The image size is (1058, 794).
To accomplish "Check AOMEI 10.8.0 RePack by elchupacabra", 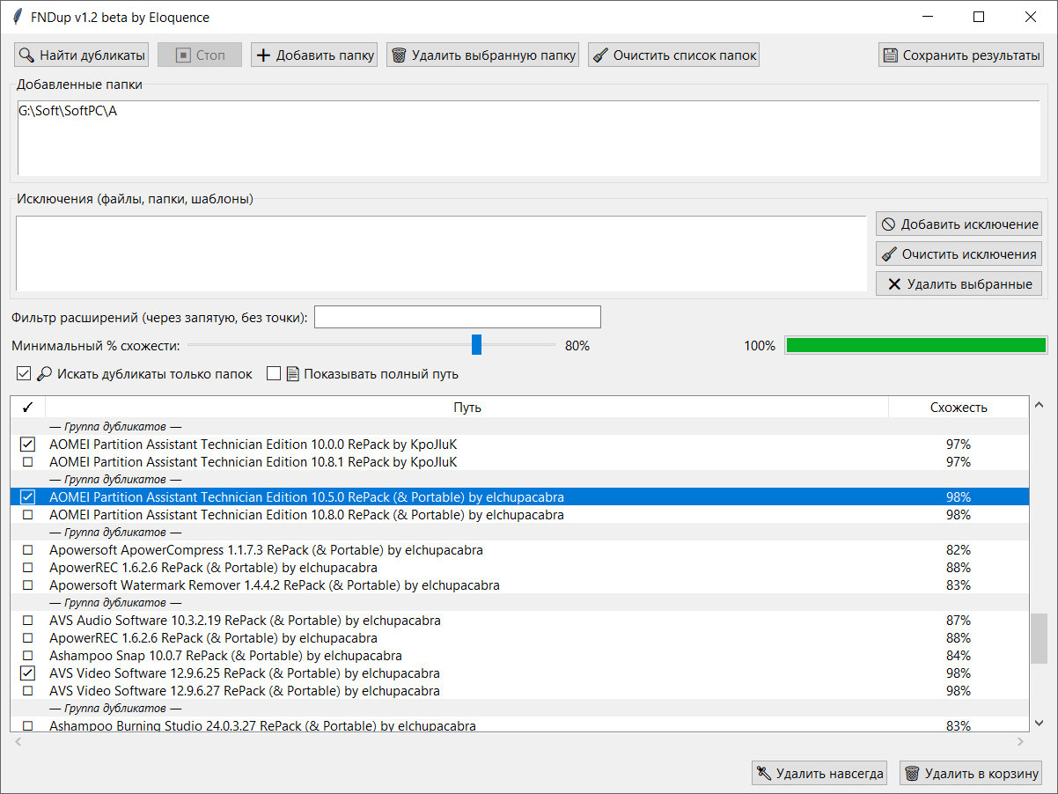I will pyautogui.click(x=27, y=515).
